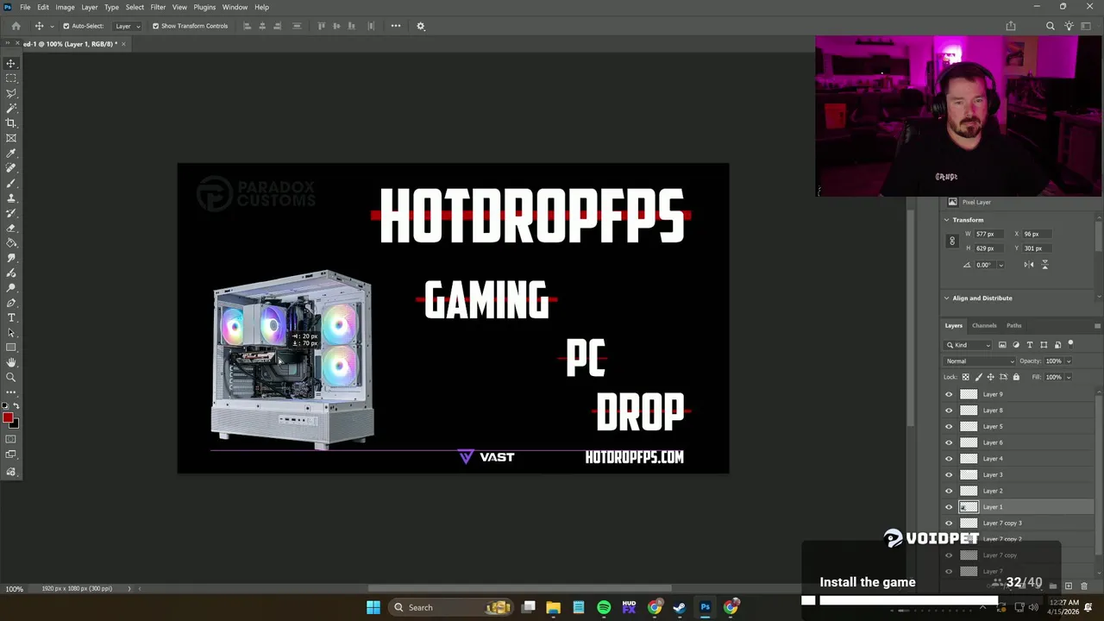The height and width of the screenshot is (621, 1104).
Task: Select the Path Selection tool
Action: coord(11,333)
